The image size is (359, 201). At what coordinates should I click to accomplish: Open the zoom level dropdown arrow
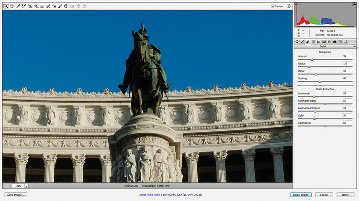tap(26, 186)
